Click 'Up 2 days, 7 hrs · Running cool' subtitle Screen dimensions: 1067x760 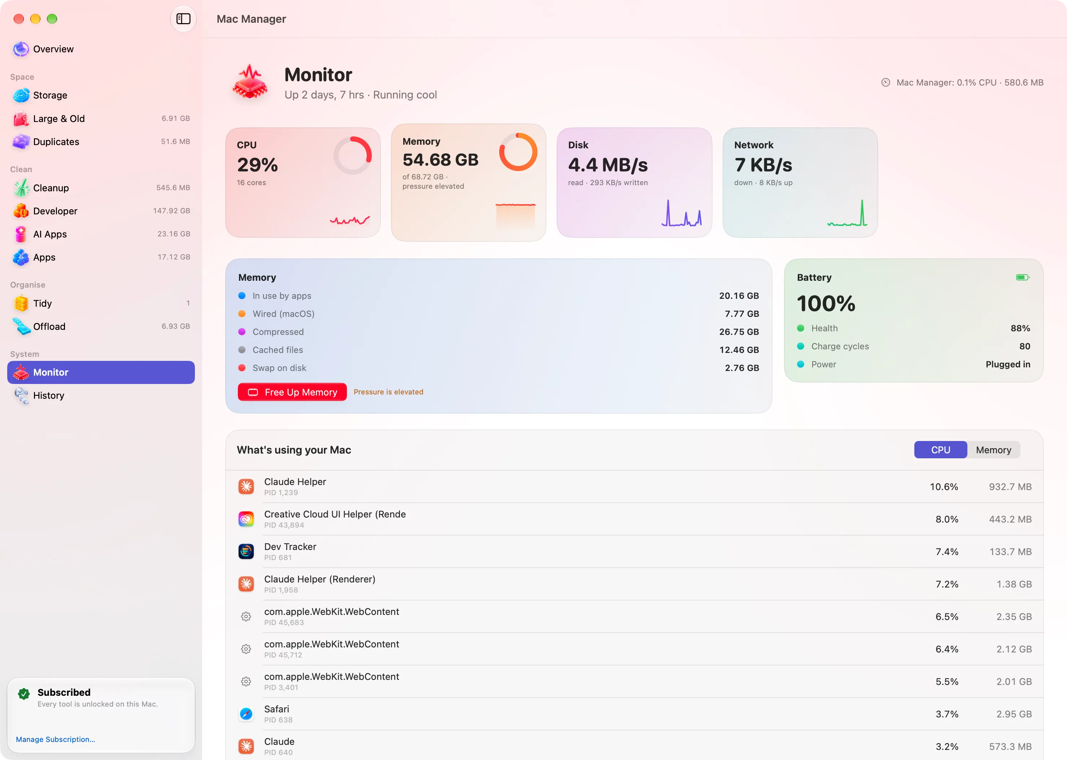click(x=360, y=95)
